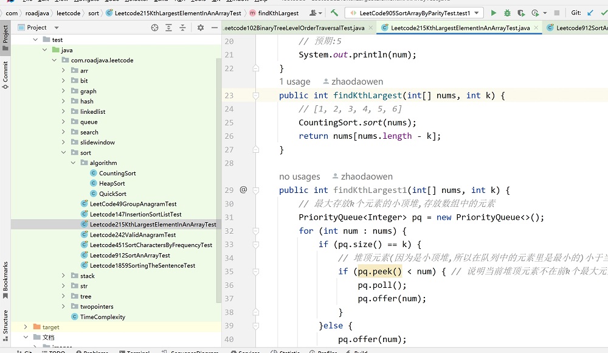Open the Structure tool window
This screenshot has width=608, height=353.
(5, 326)
